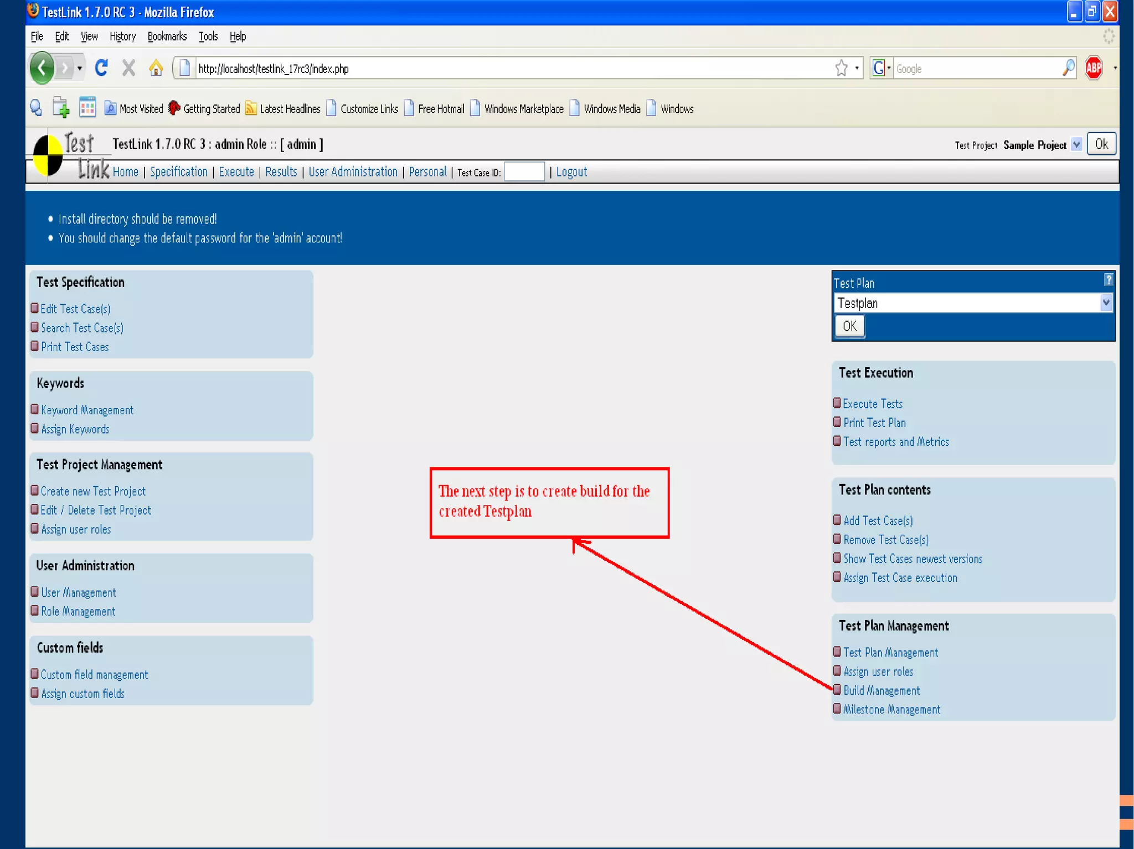
Task: Open the Execute navigation link
Action: coord(236,172)
